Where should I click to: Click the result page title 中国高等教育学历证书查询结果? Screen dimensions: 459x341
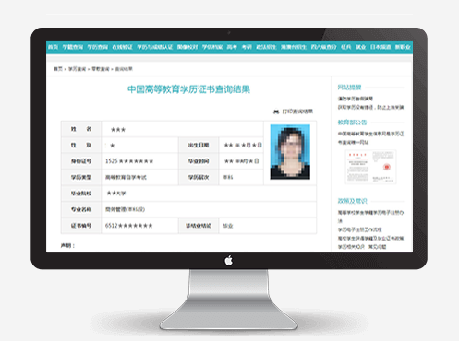(188, 89)
